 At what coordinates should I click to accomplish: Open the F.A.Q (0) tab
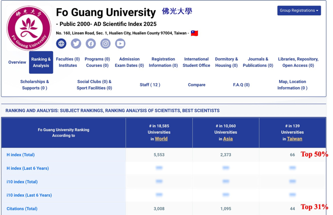(x=241, y=85)
